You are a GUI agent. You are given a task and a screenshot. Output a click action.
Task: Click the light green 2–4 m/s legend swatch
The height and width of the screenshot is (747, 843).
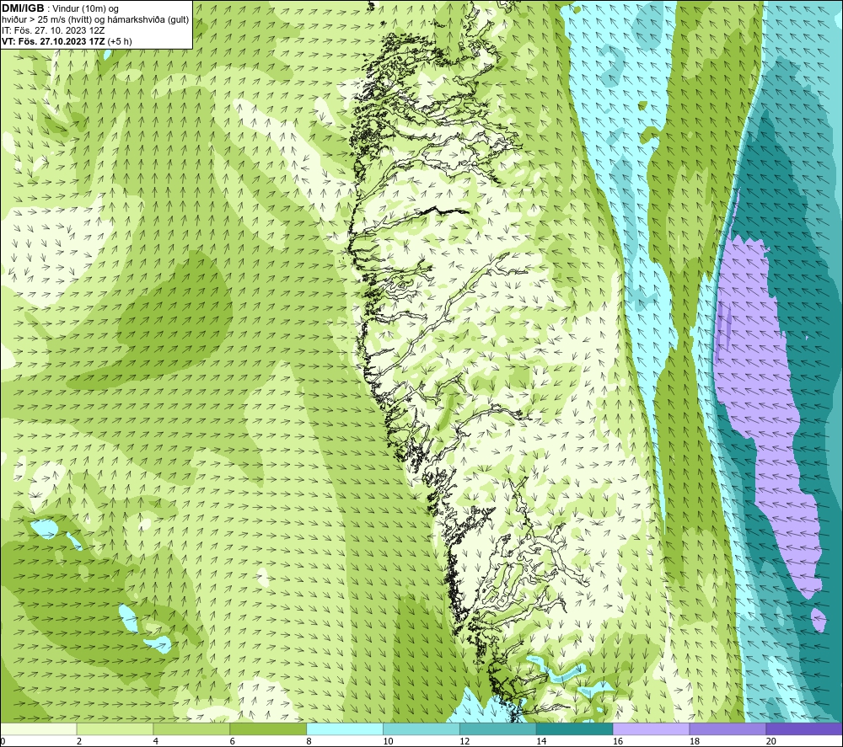point(115,729)
